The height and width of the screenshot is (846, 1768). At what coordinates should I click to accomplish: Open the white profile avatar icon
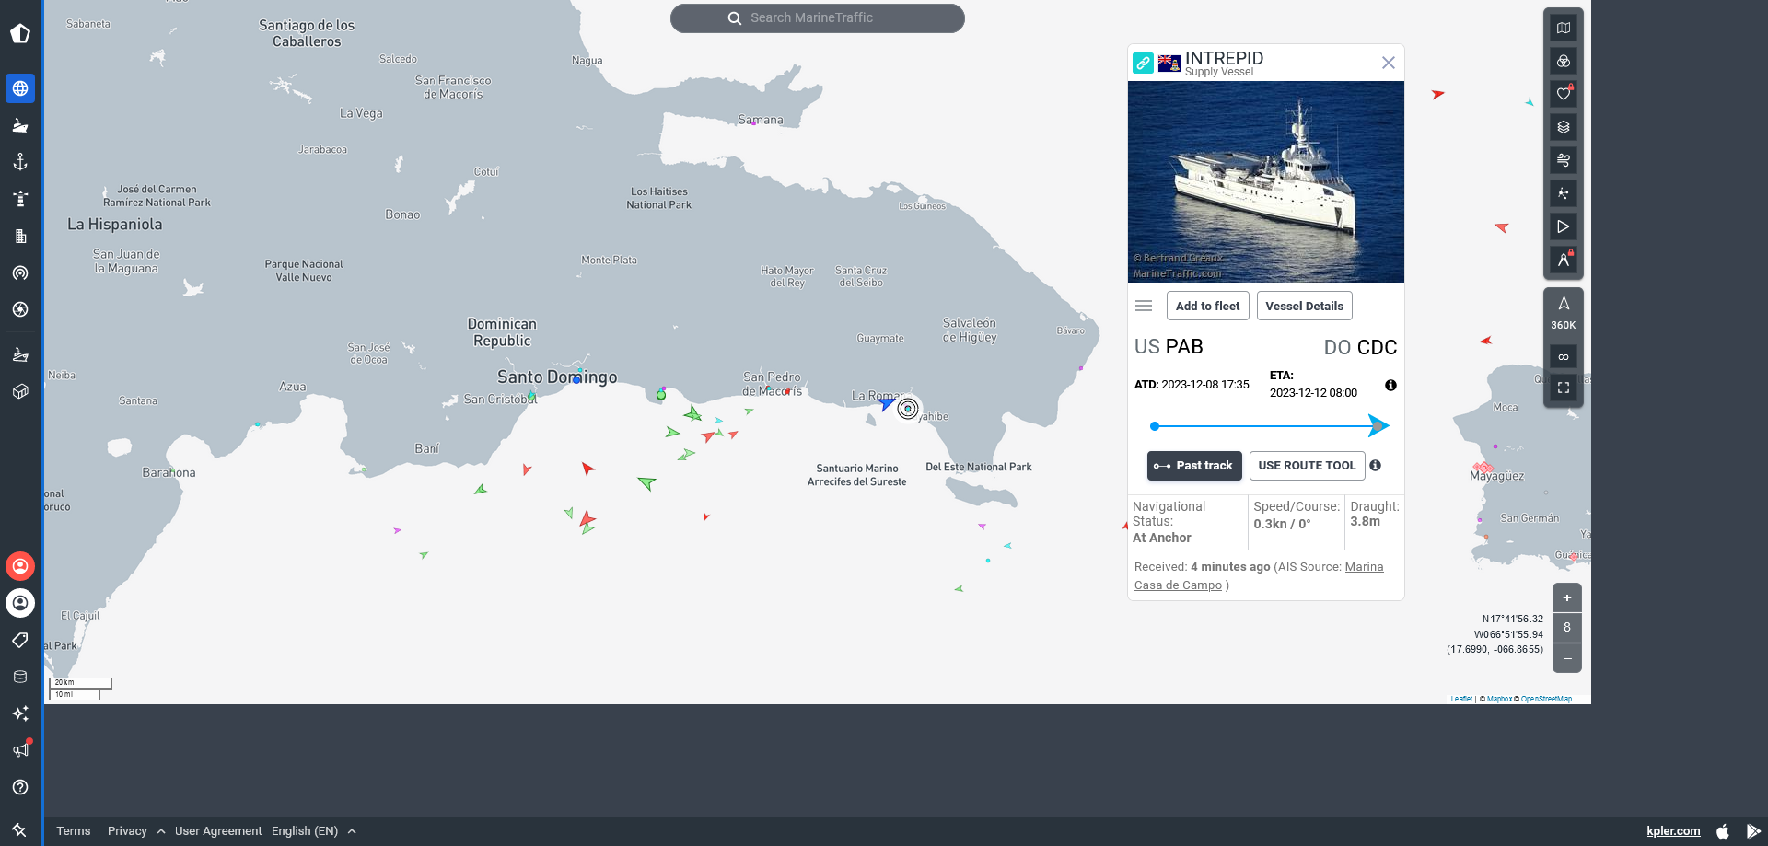(x=20, y=603)
